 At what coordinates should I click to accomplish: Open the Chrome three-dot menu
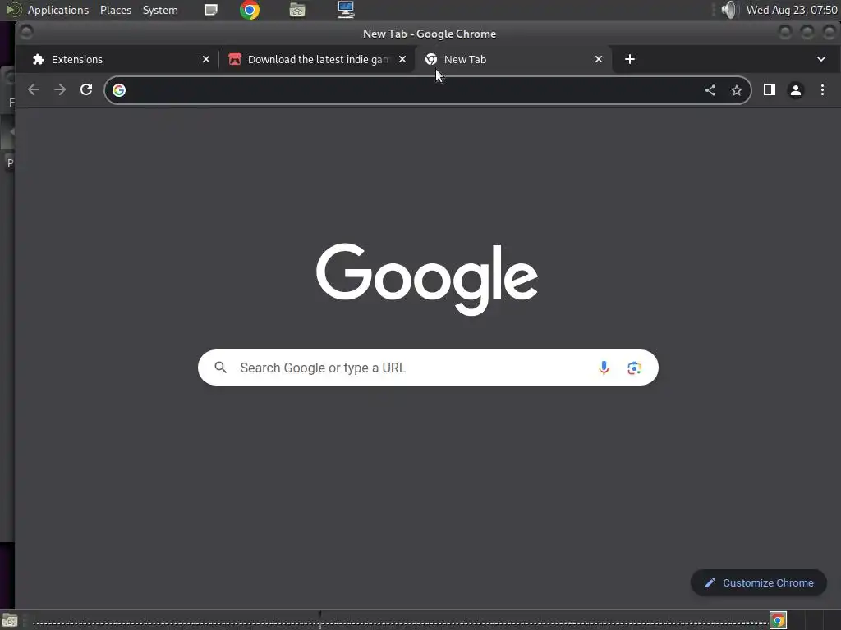[822, 89]
